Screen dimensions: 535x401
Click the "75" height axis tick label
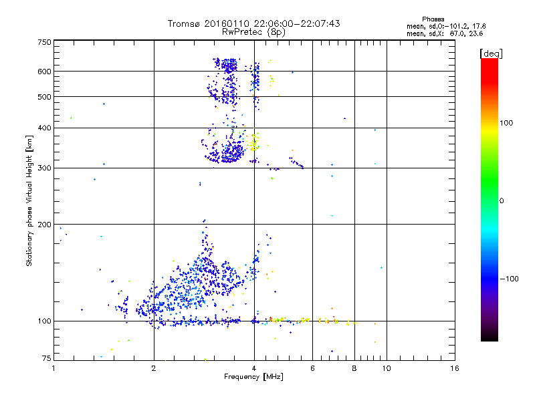(47, 358)
